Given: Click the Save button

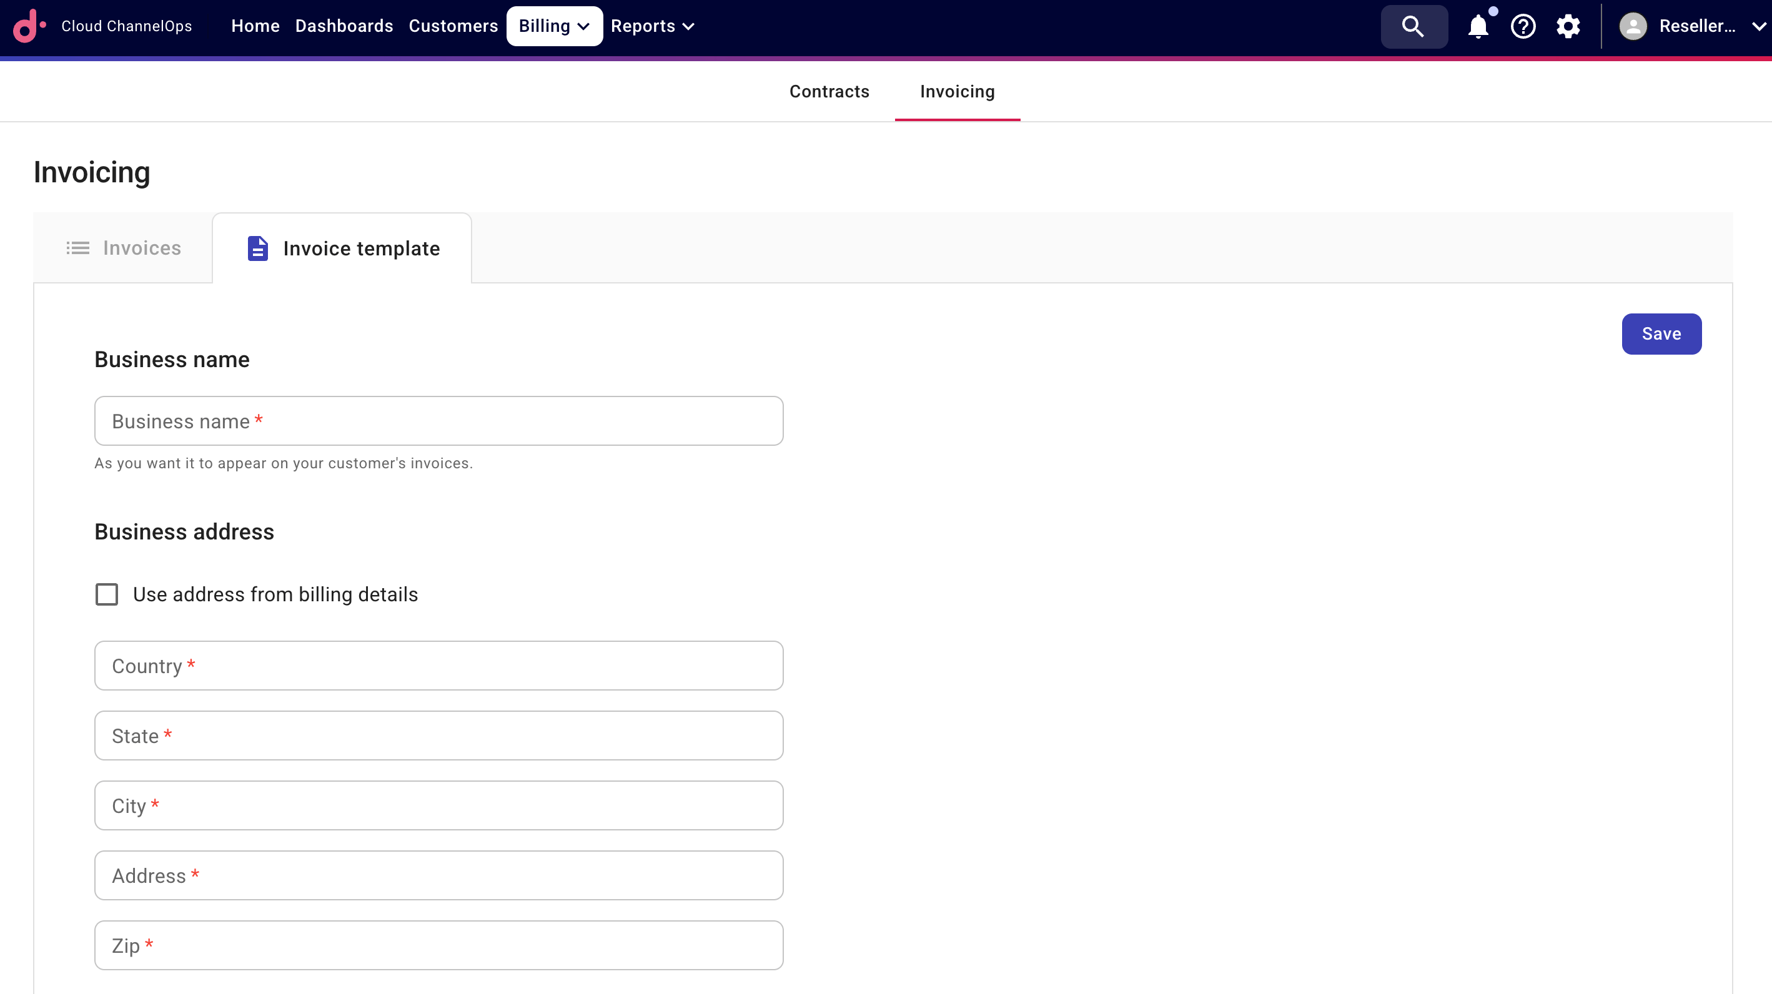Looking at the screenshot, I should point(1661,334).
